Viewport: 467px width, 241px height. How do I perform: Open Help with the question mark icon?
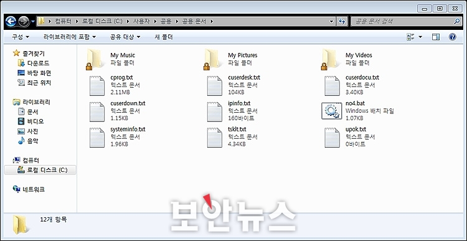pyautogui.click(x=453, y=37)
